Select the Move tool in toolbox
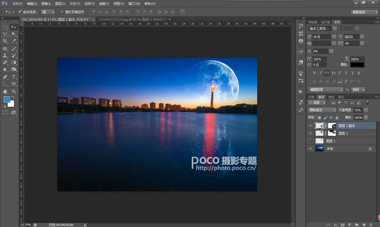 click(x=14, y=27)
